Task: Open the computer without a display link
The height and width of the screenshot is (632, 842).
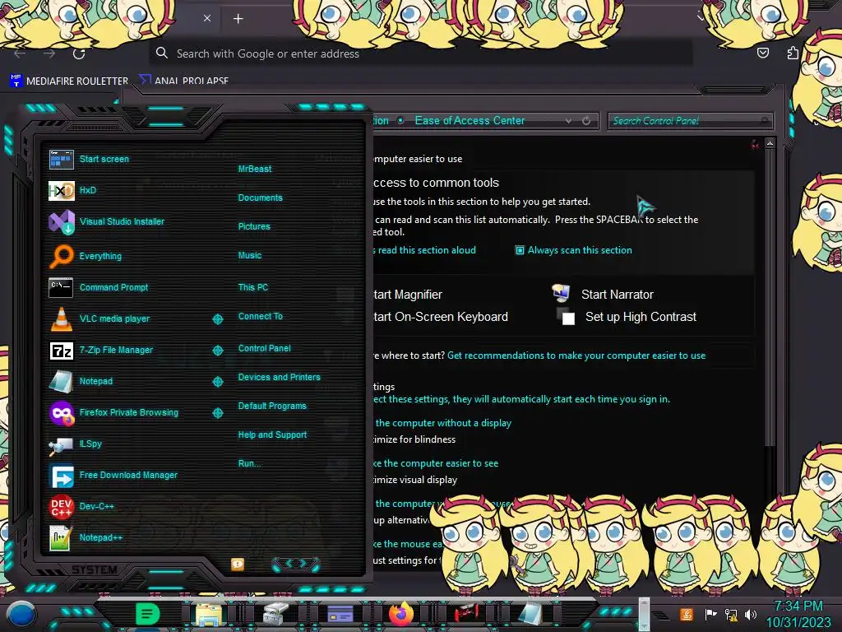Action: (443, 424)
